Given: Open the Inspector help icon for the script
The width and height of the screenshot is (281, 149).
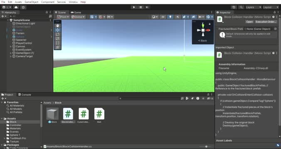Looking at the screenshot, I should [273, 17].
